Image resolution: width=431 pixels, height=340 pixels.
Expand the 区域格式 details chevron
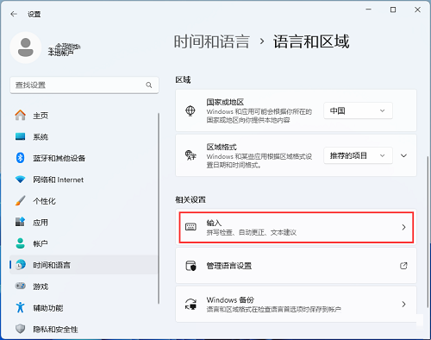click(x=403, y=155)
